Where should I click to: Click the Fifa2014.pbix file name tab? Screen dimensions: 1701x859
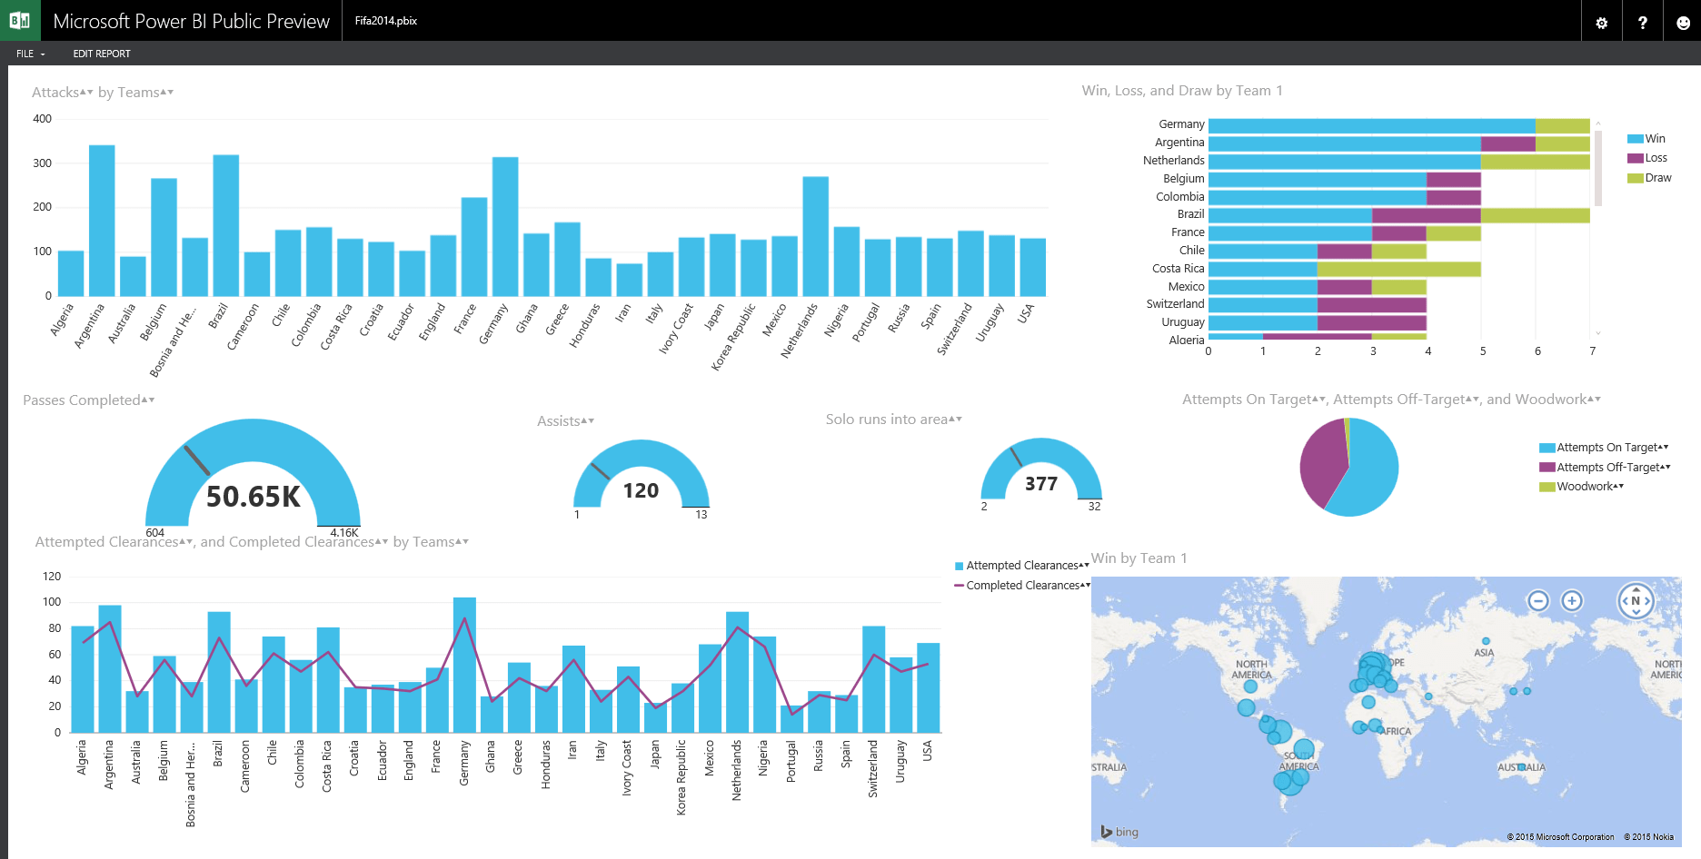(386, 21)
